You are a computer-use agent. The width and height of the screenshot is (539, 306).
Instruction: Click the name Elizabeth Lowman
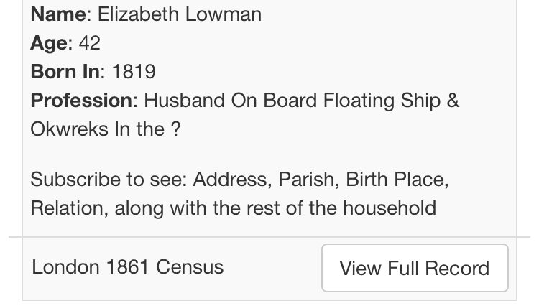coord(180,14)
